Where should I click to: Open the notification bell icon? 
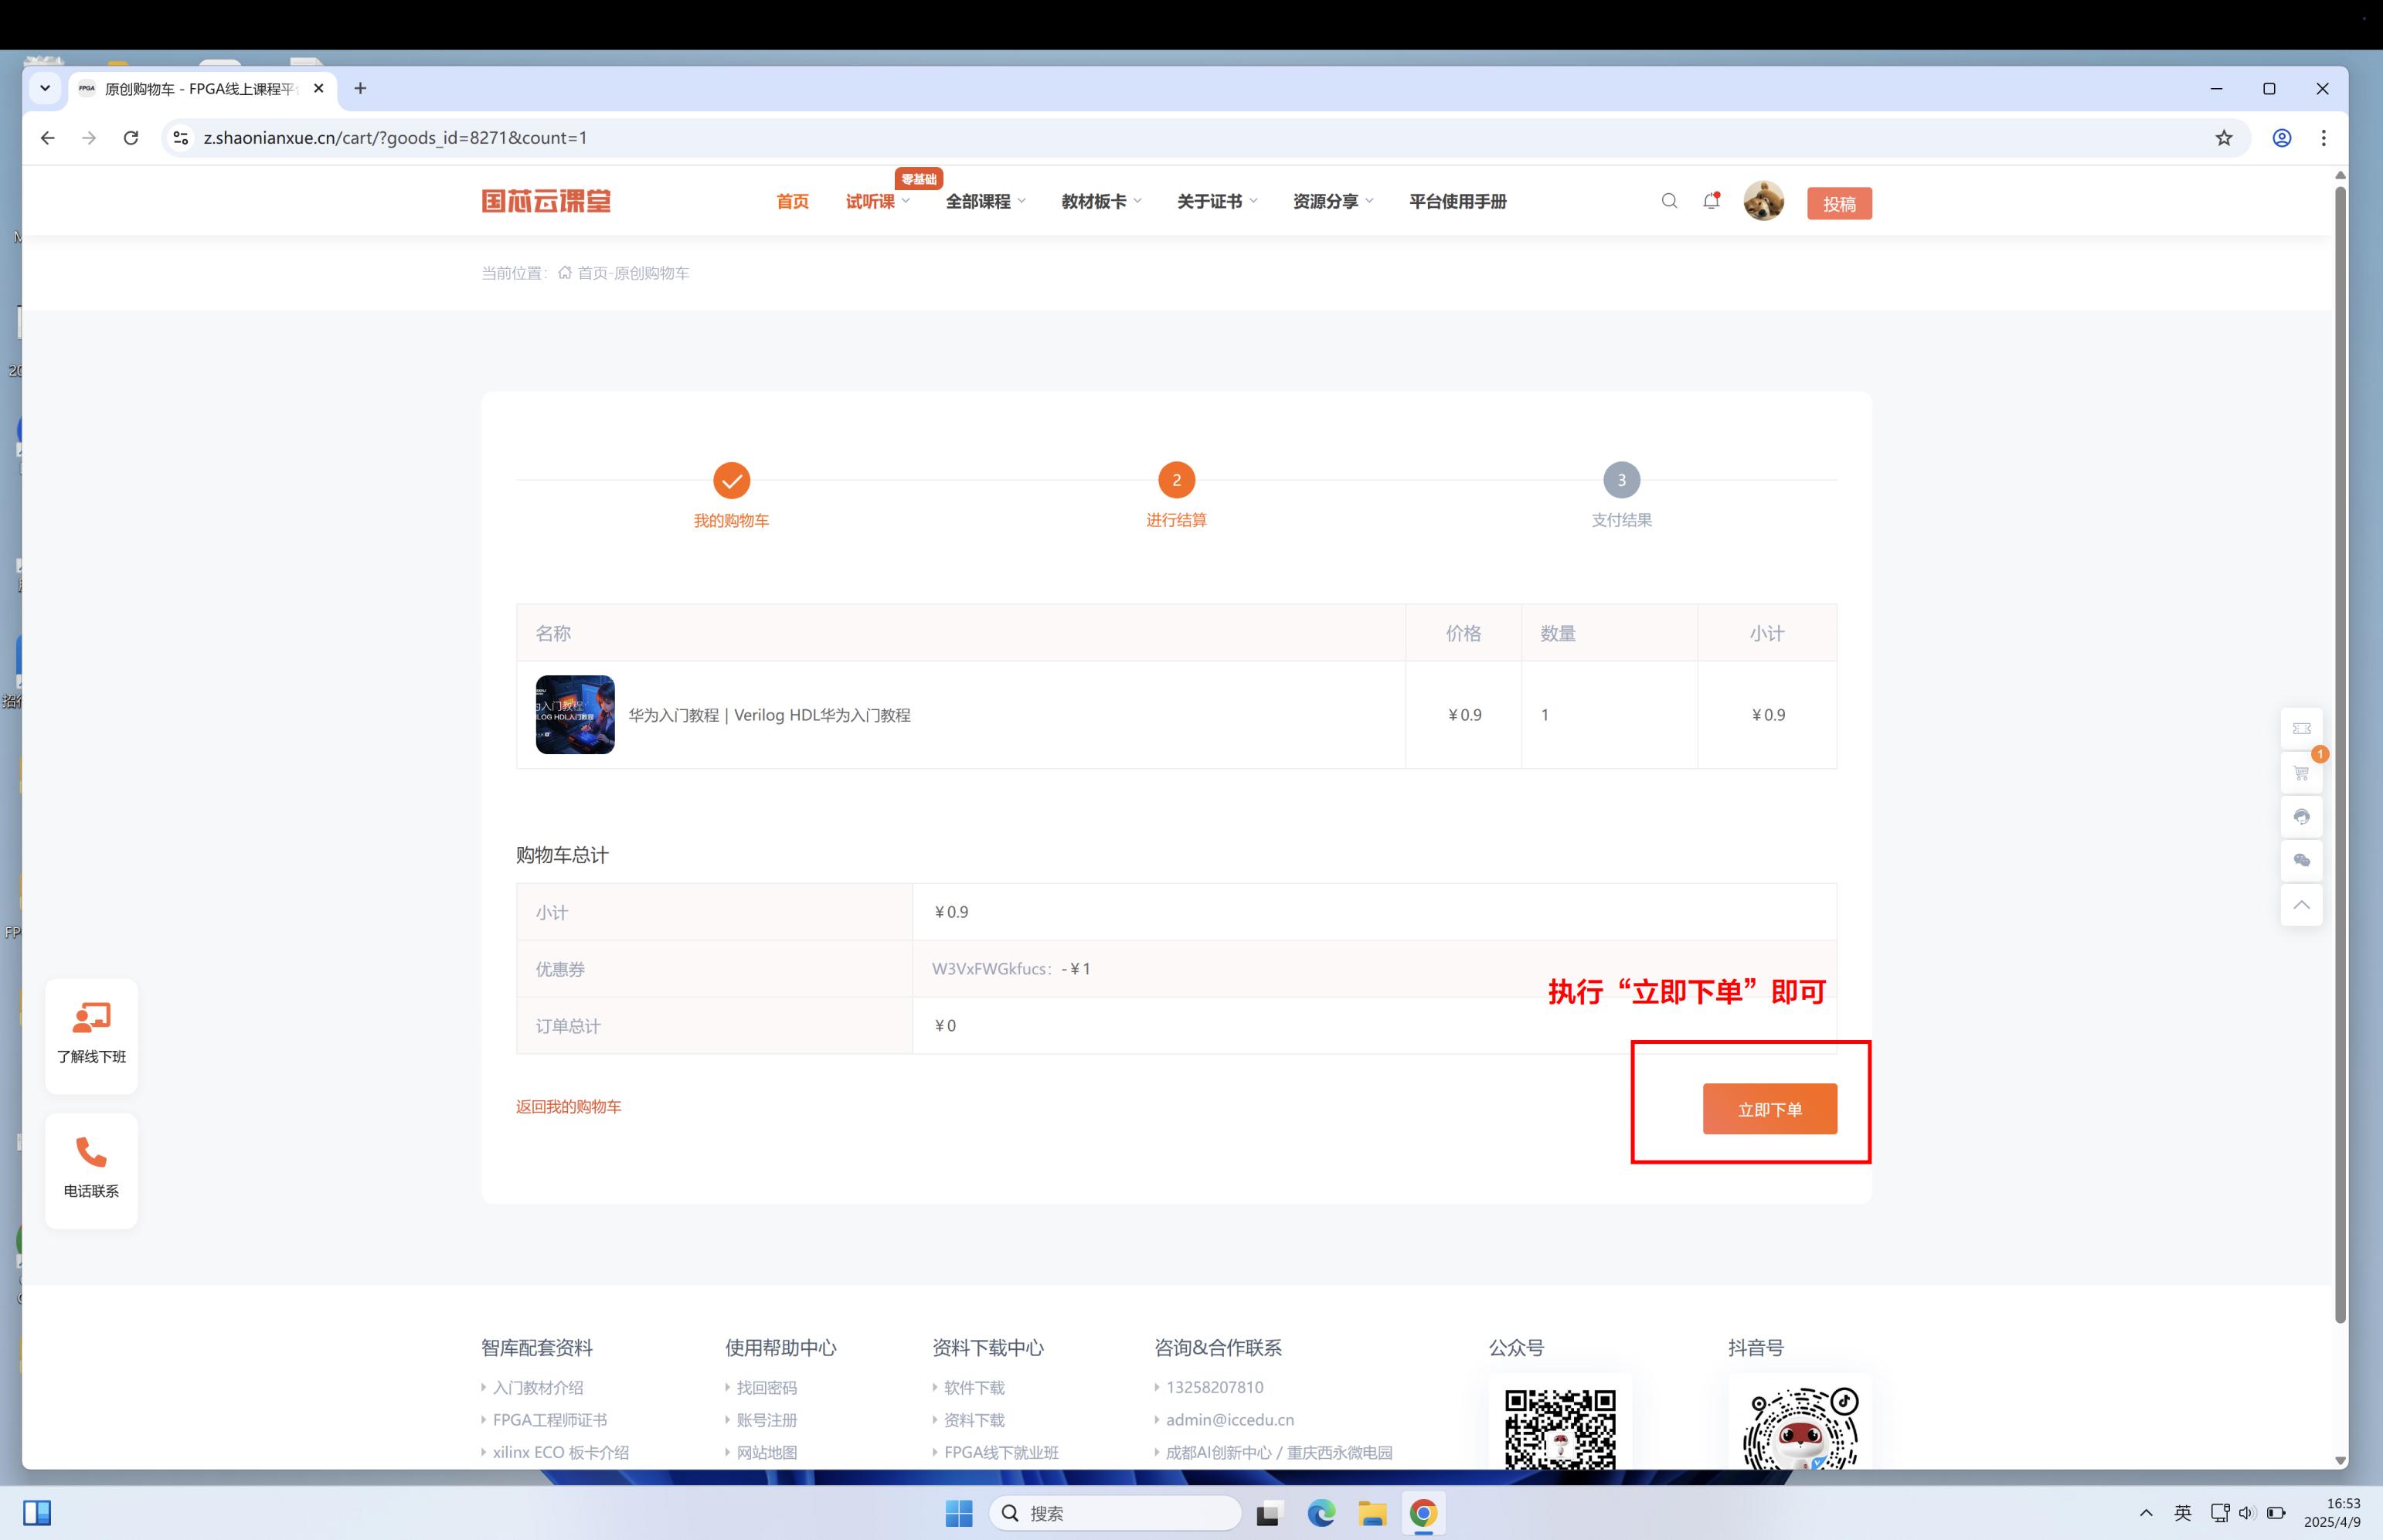pyautogui.click(x=1711, y=201)
